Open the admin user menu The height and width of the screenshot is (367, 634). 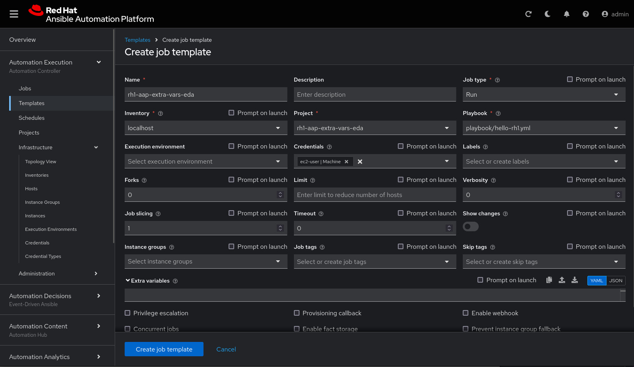(615, 14)
